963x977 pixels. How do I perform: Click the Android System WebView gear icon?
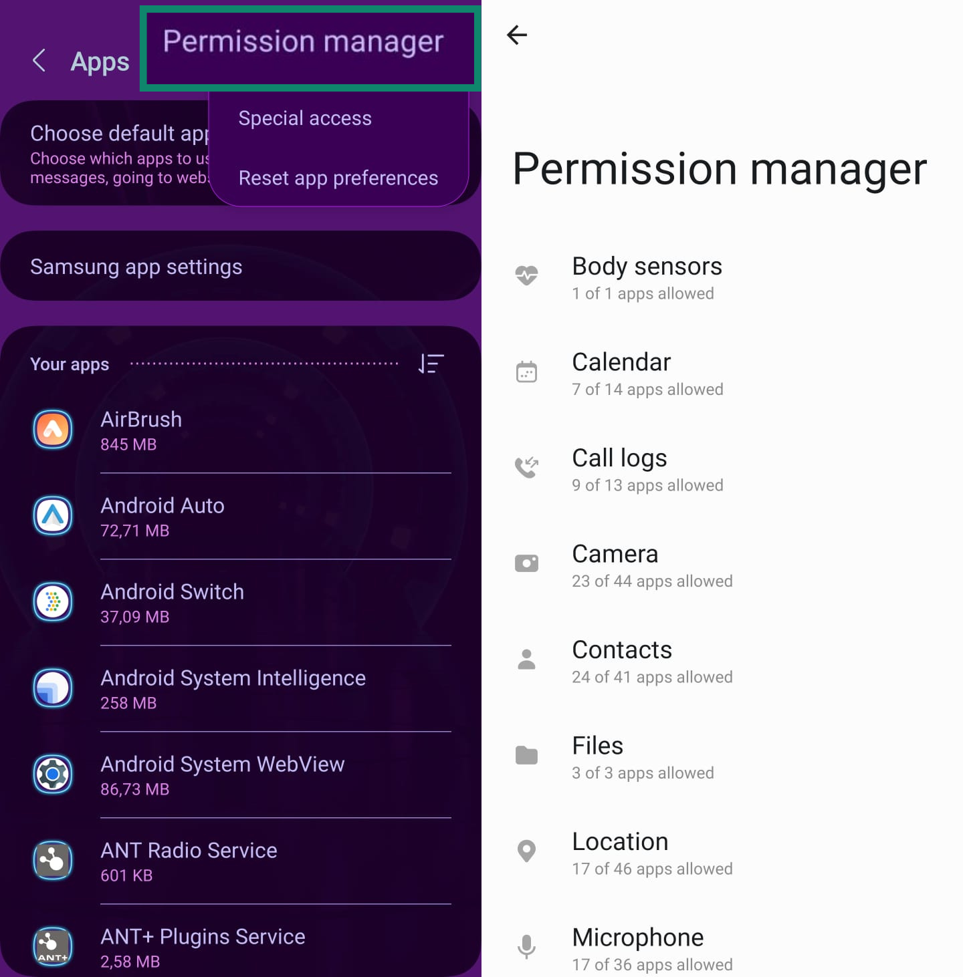point(53,775)
